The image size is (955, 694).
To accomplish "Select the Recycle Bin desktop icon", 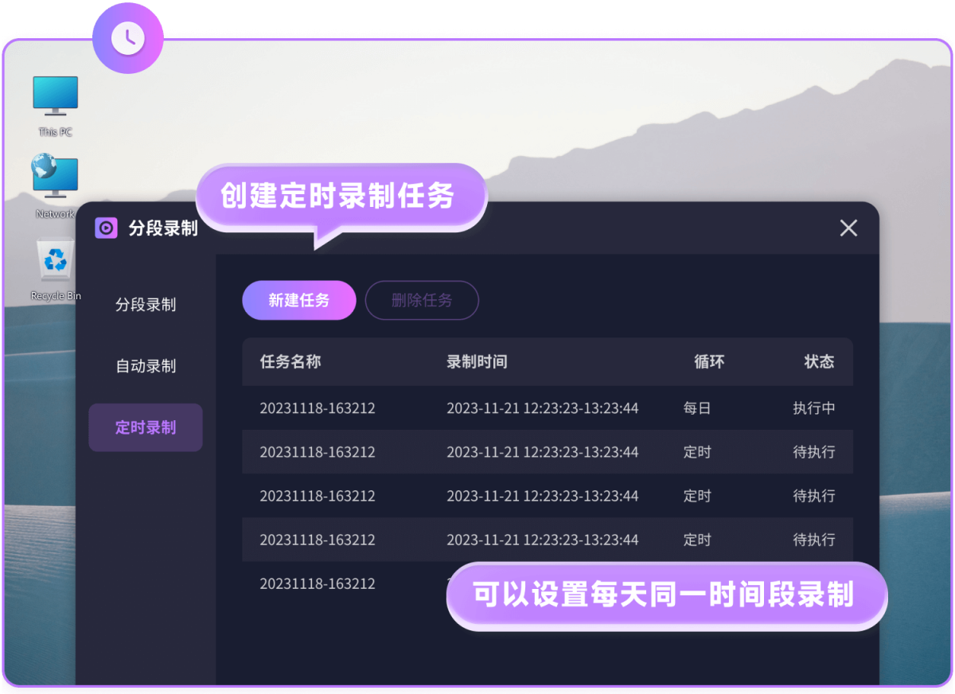I will click(x=56, y=261).
